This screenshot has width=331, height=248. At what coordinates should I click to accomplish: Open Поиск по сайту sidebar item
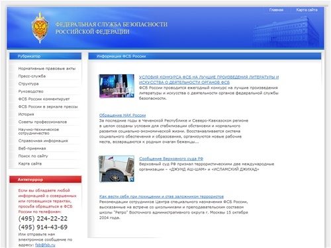pyautogui.click(x=33, y=156)
